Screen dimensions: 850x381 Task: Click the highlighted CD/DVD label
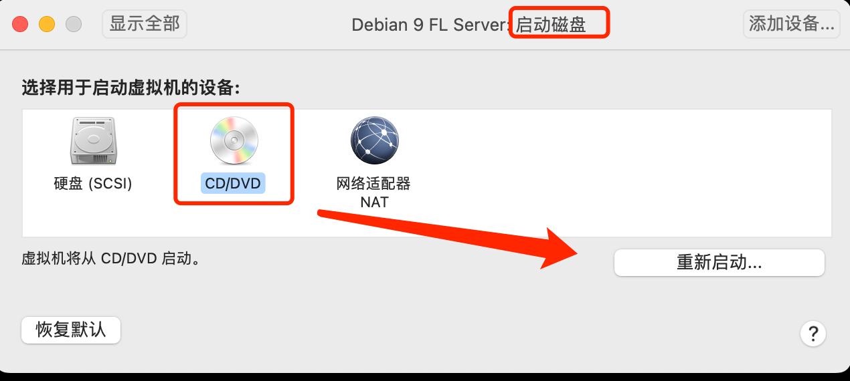(x=234, y=183)
